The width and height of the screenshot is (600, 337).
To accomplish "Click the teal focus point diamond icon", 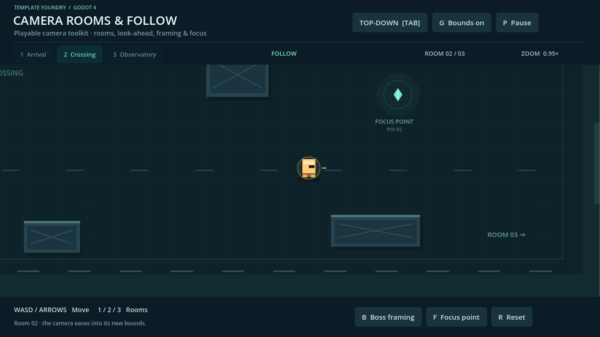I will (398, 95).
